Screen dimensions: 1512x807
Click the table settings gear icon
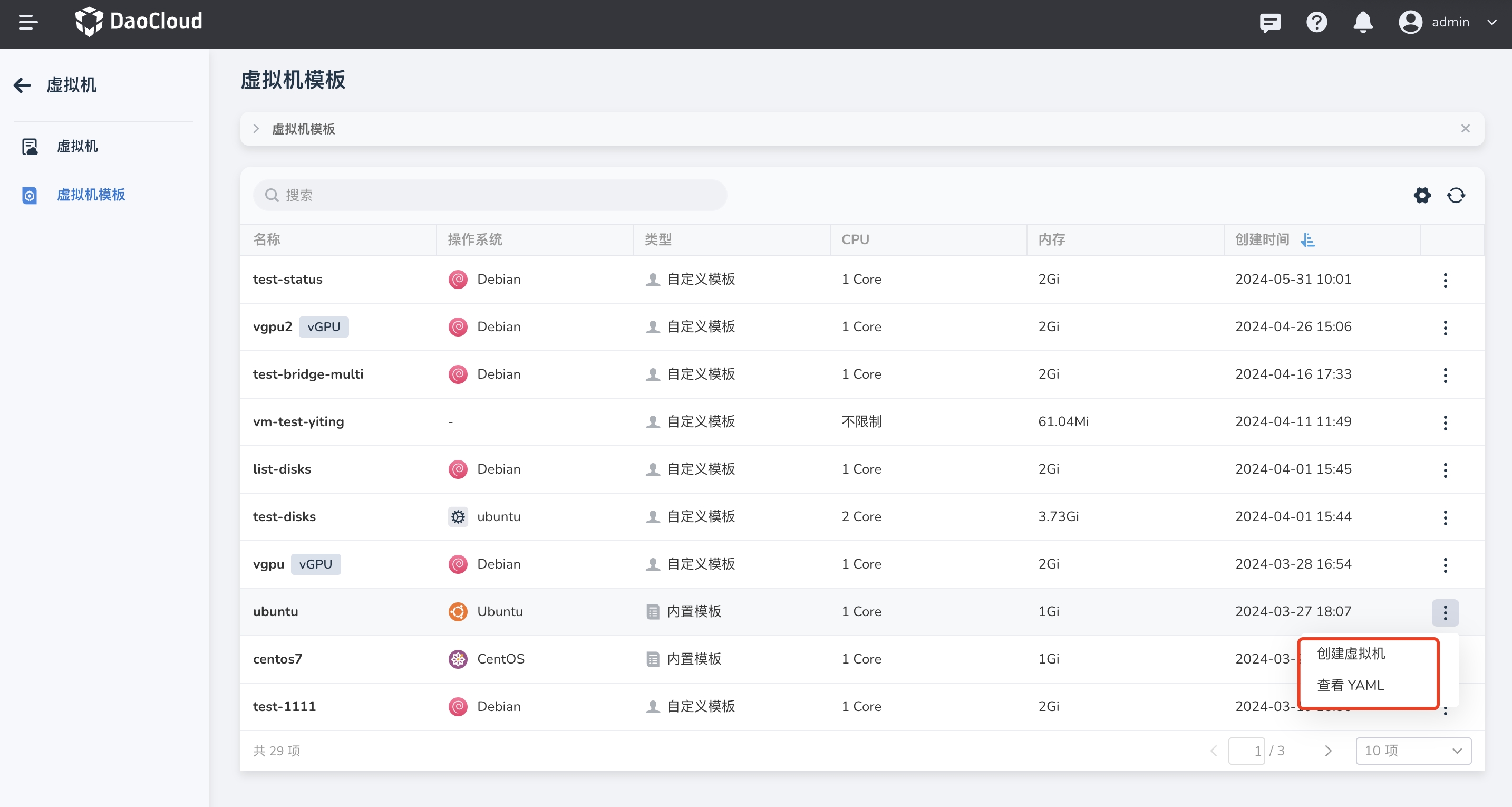(1422, 195)
